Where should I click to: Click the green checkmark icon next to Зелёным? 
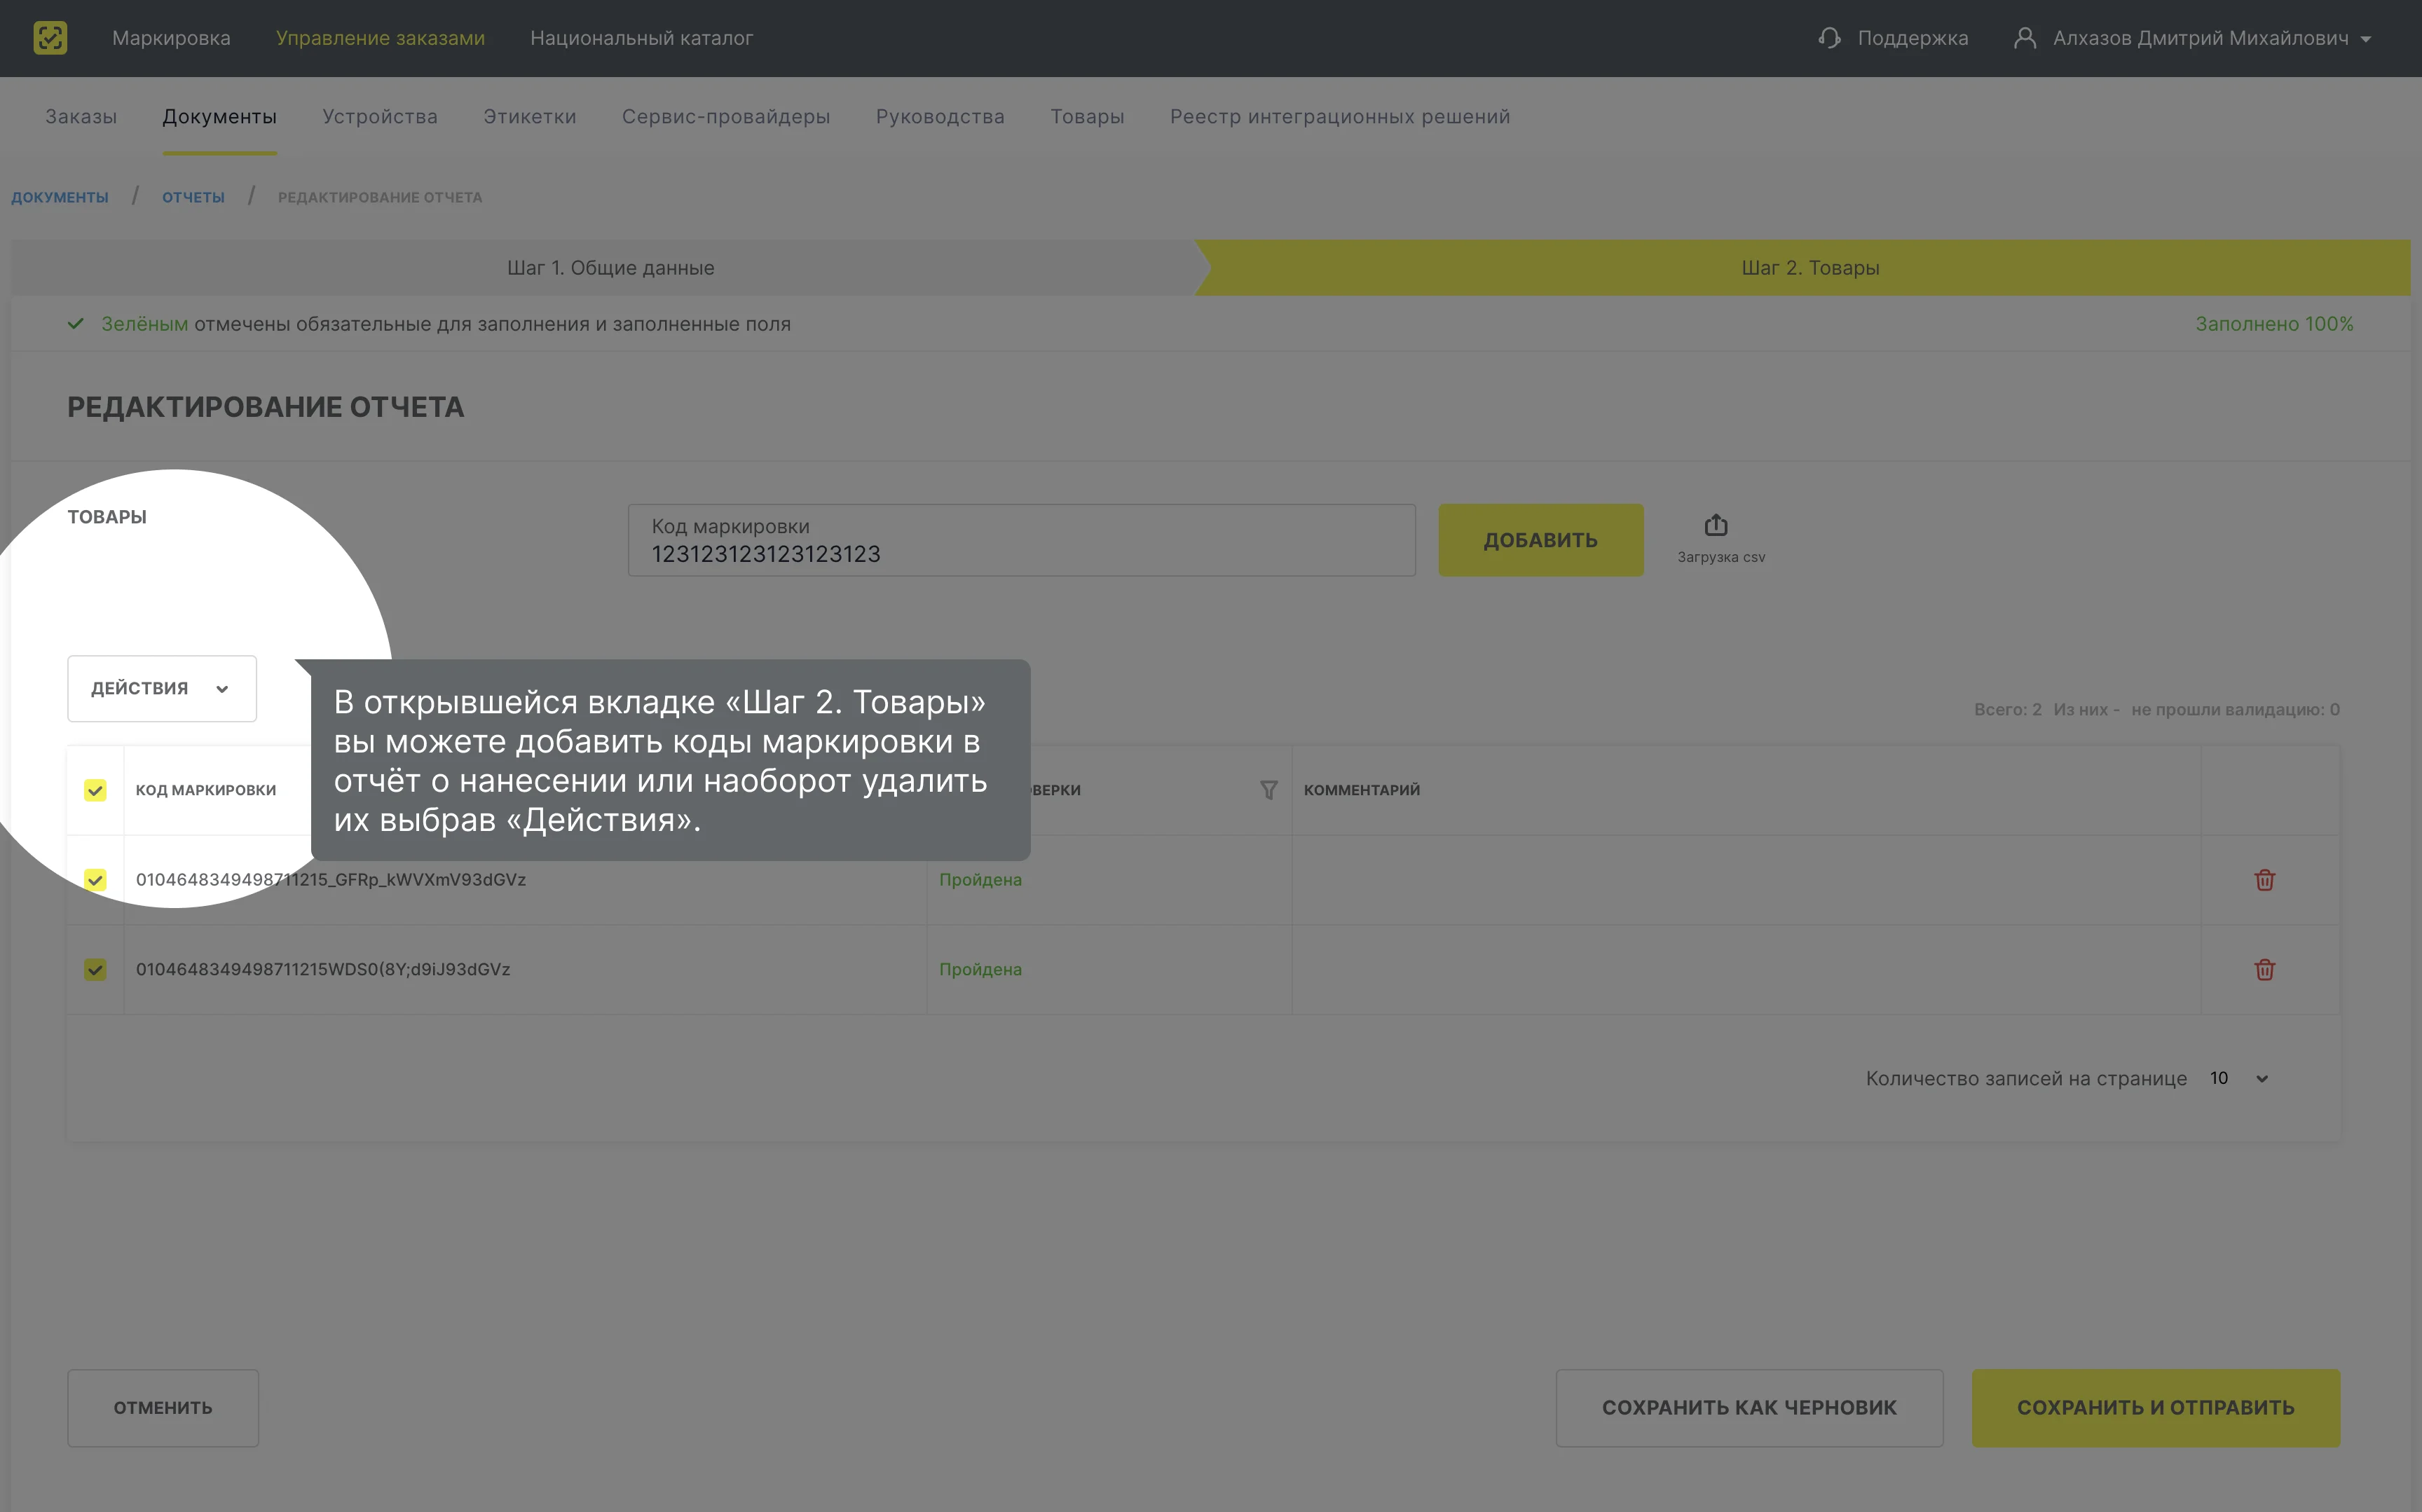click(75, 324)
